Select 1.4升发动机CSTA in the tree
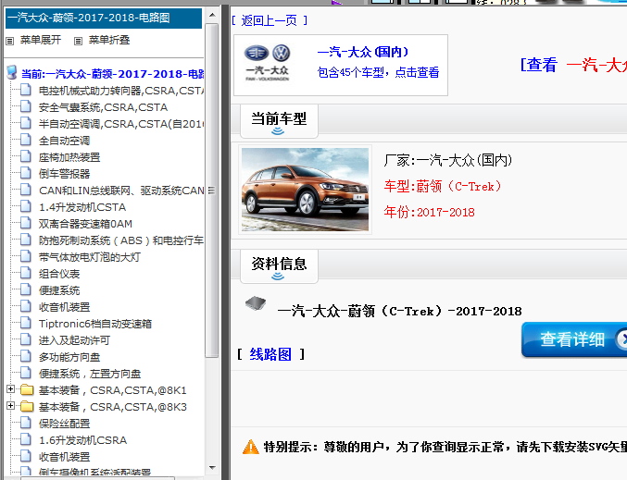Viewport: 627px width, 480px height. [x=82, y=207]
